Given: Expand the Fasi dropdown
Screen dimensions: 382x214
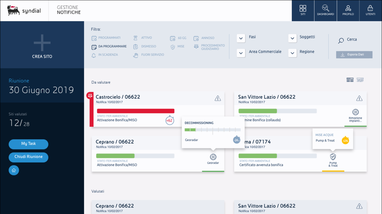Looking at the screenshot, I should [241, 38].
